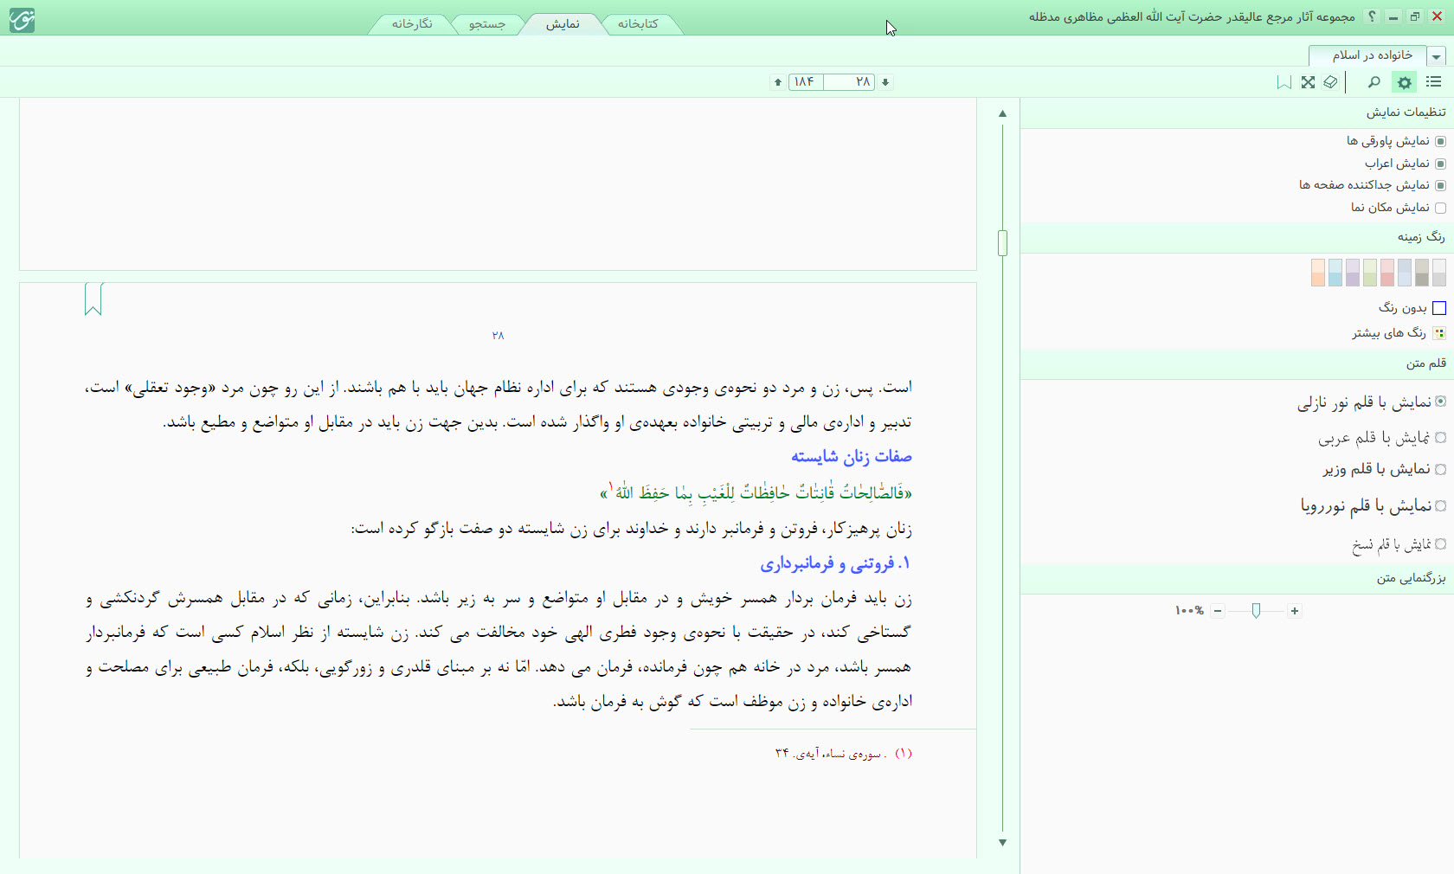Go to the next page with the down arrow
This screenshot has height=874, width=1454.
pyautogui.click(x=885, y=82)
